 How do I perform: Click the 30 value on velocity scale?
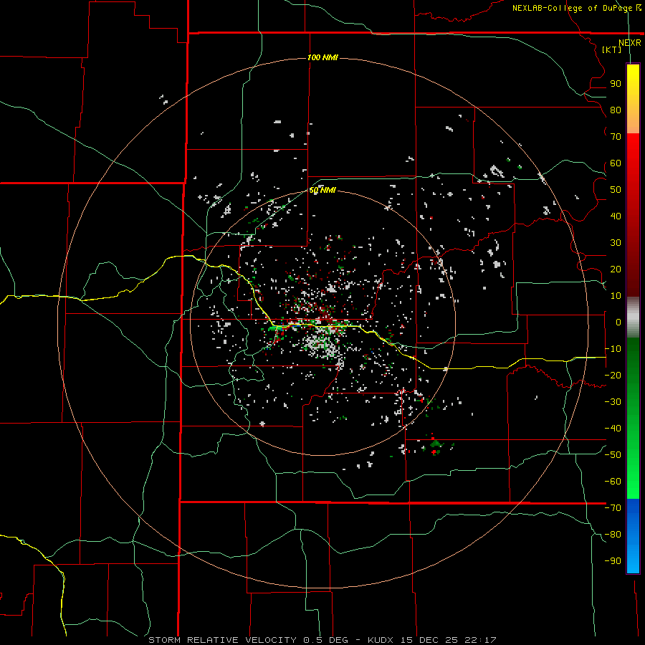coord(616,243)
